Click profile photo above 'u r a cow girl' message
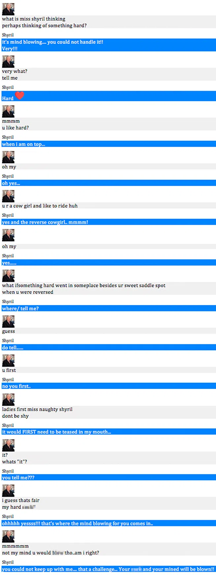The image size is (216, 575). (8, 196)
